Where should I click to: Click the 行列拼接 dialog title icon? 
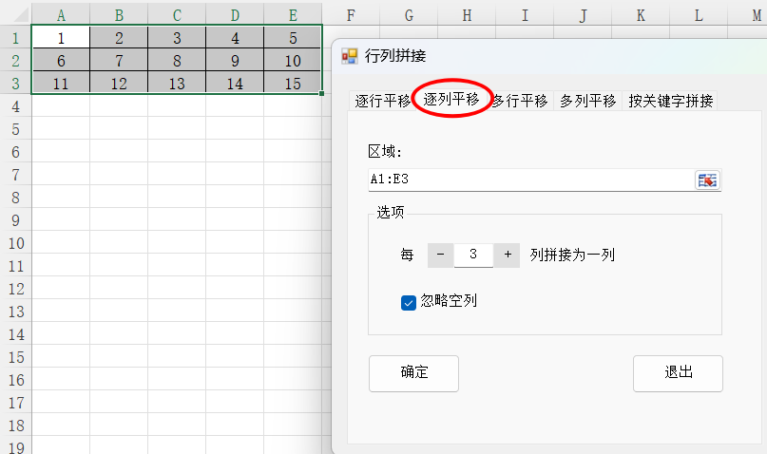349,56
